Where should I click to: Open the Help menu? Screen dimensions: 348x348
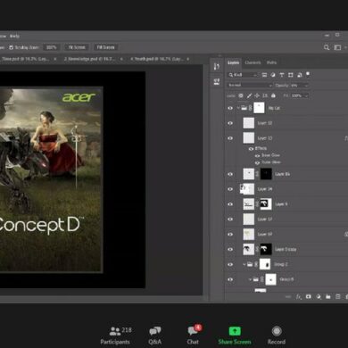[14, 36]
